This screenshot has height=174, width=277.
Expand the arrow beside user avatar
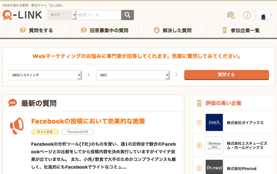271,15
